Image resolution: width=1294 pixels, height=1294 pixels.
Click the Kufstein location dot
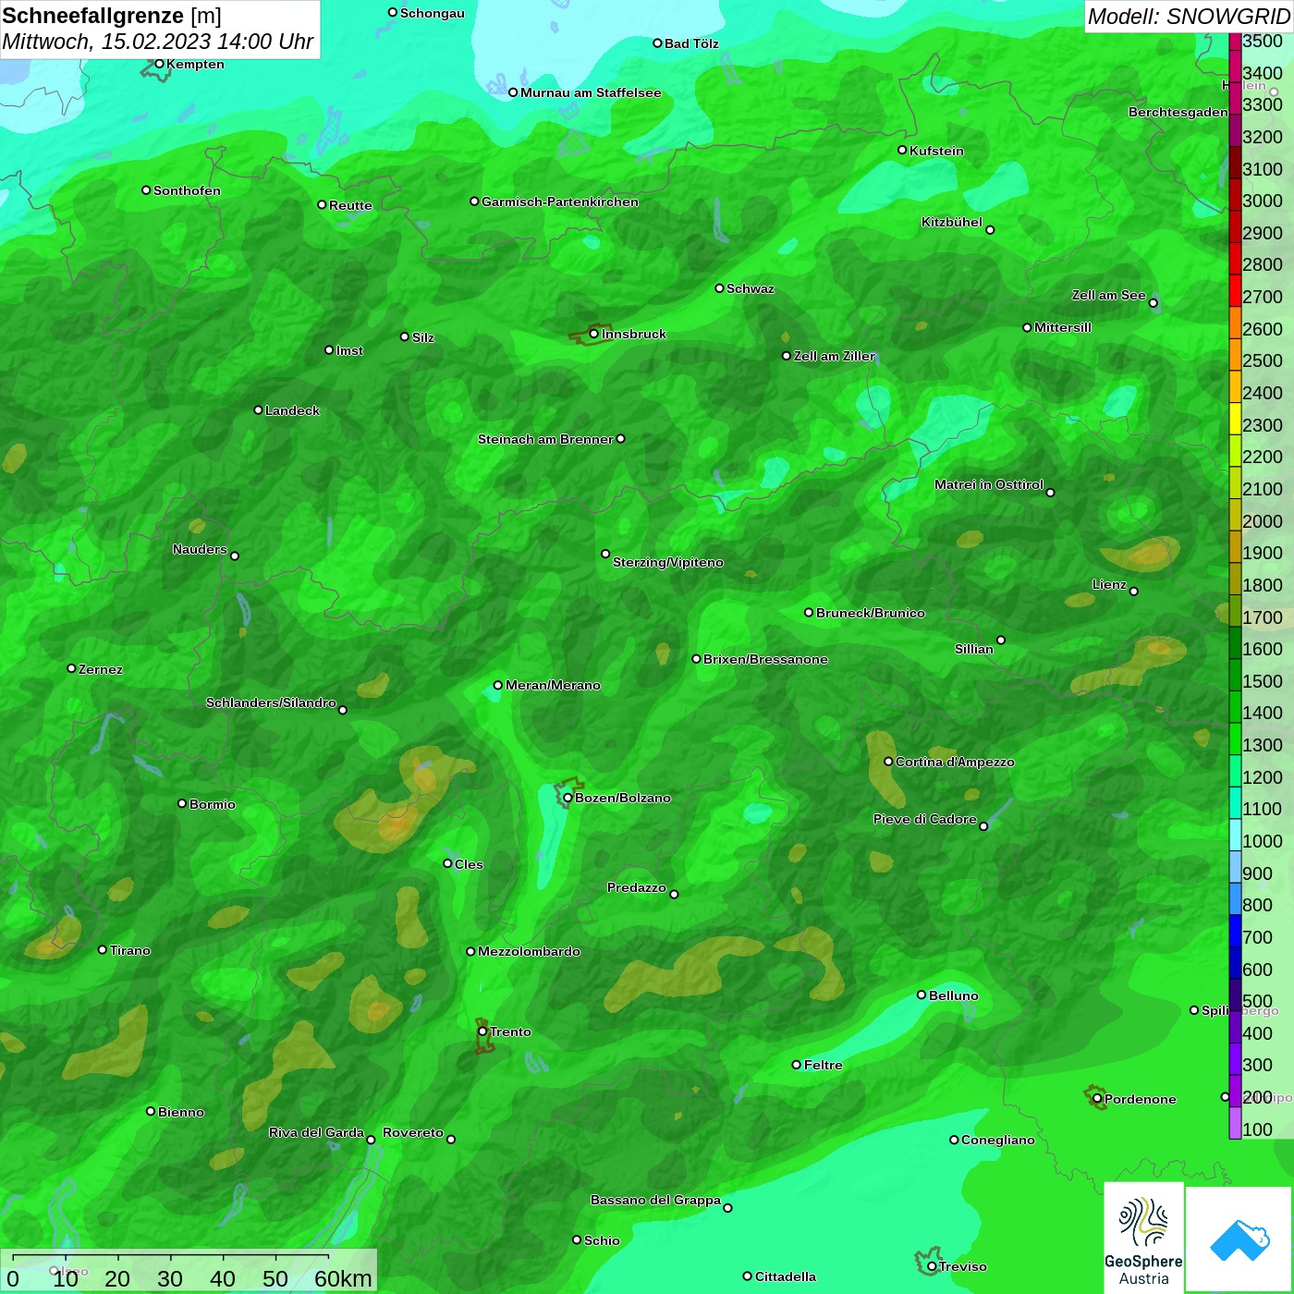tap(902, 150)
